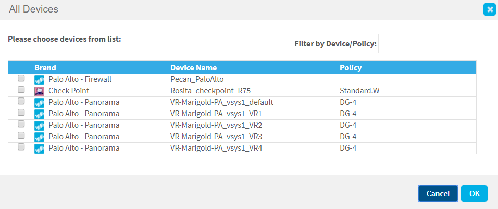The width and height of the screenshot is (498, 209).
Task: Tick the checkbox for VR-Marigold-PA_vsys1_default
Action: tap(21, 102)
